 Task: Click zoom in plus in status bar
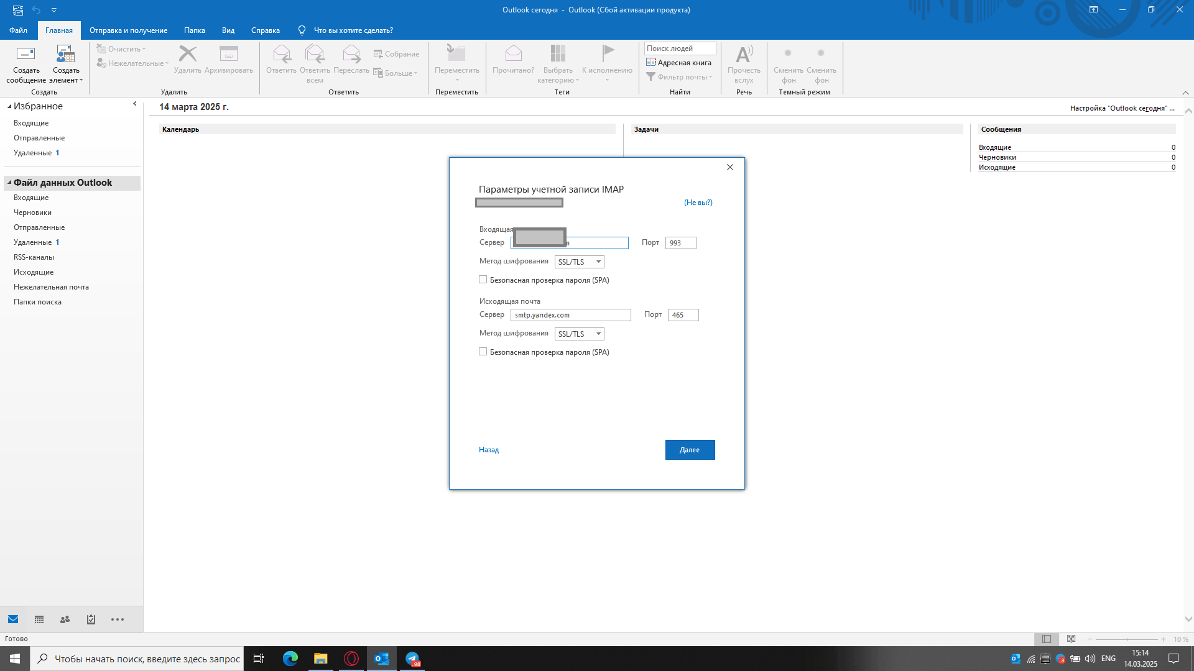(1163, 639)
